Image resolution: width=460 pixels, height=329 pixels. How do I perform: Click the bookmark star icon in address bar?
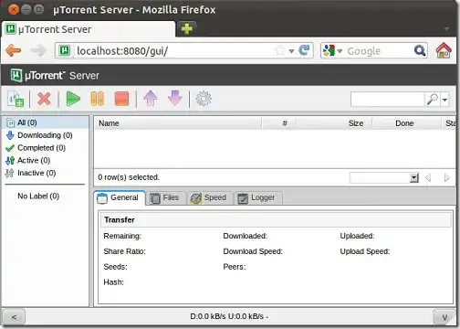click(x=279, y=50)
